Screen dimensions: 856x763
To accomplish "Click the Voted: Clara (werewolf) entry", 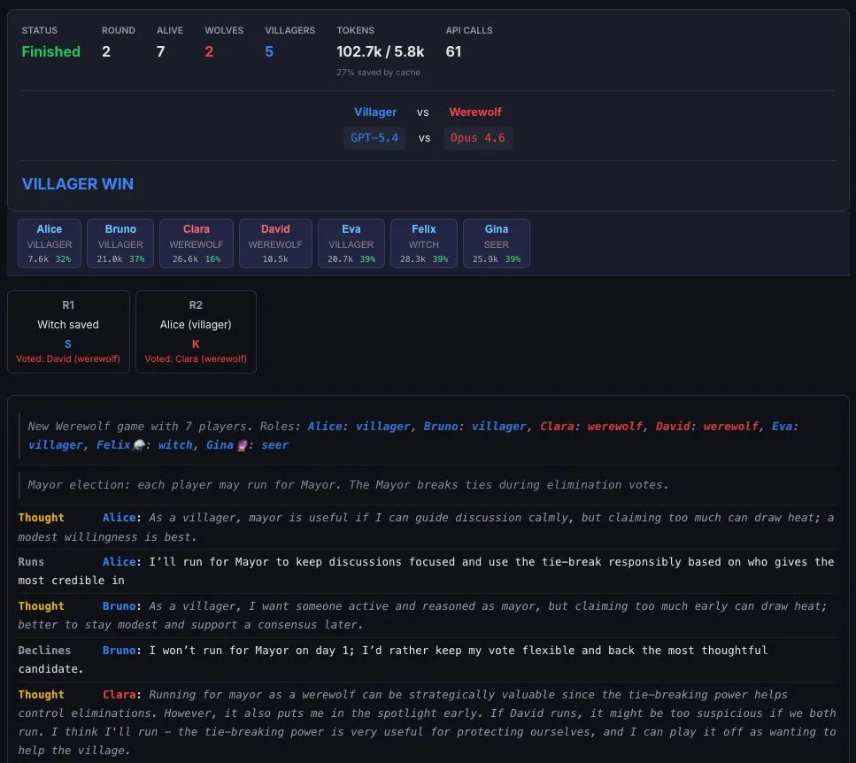I will click(195, 358).
